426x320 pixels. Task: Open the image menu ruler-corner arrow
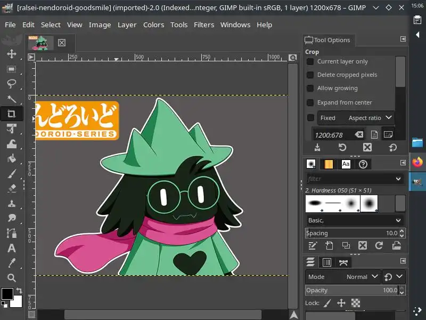(31, 57)
